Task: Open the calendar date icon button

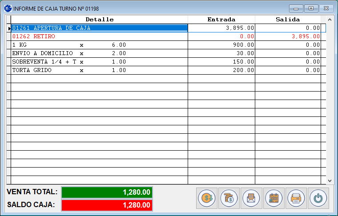Action: tap(274, 198)
